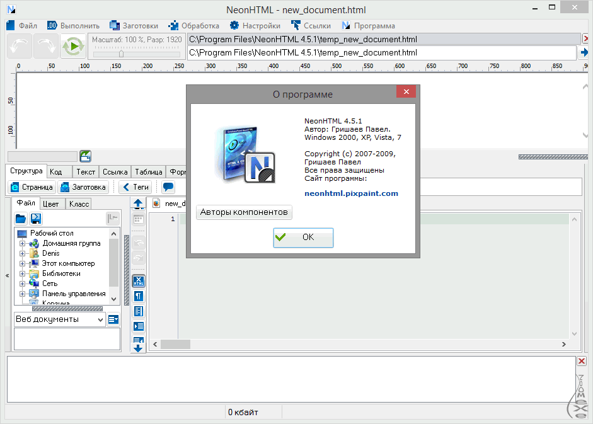Click the paragraph mark icon in vertical toolbar

coord(139,296)
